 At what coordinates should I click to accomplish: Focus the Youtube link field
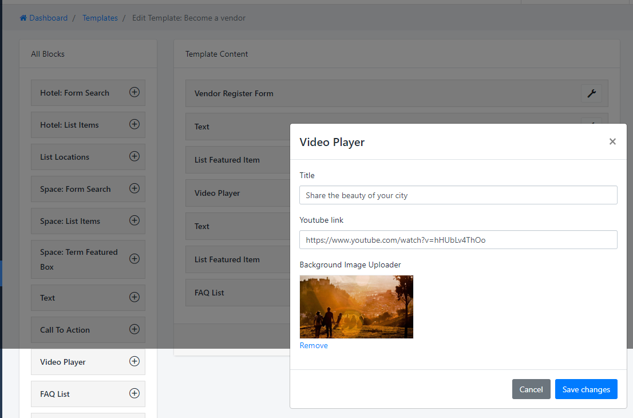pyautogui.click(x=458, y=240)
